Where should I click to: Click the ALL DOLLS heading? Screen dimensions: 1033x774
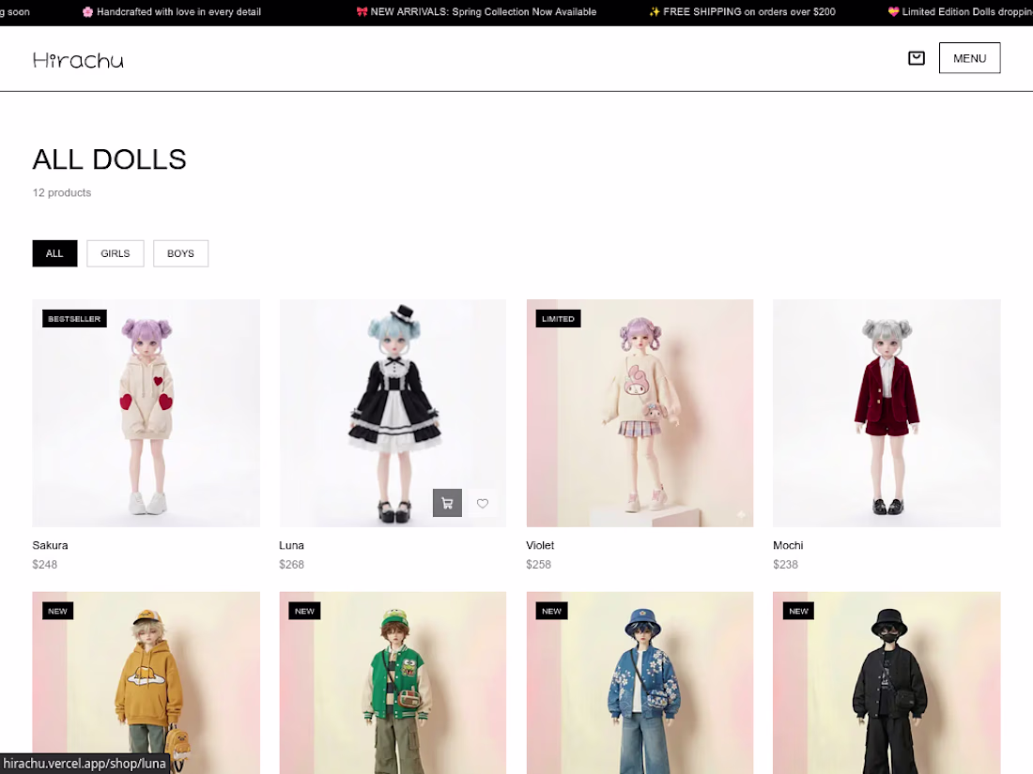tap(109, 159)
